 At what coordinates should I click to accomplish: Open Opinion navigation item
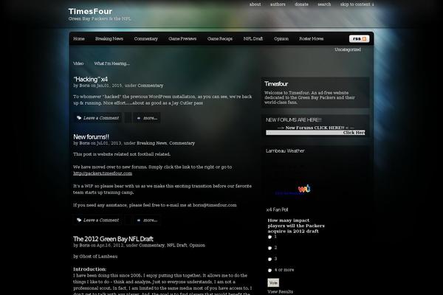pos(281,38)
